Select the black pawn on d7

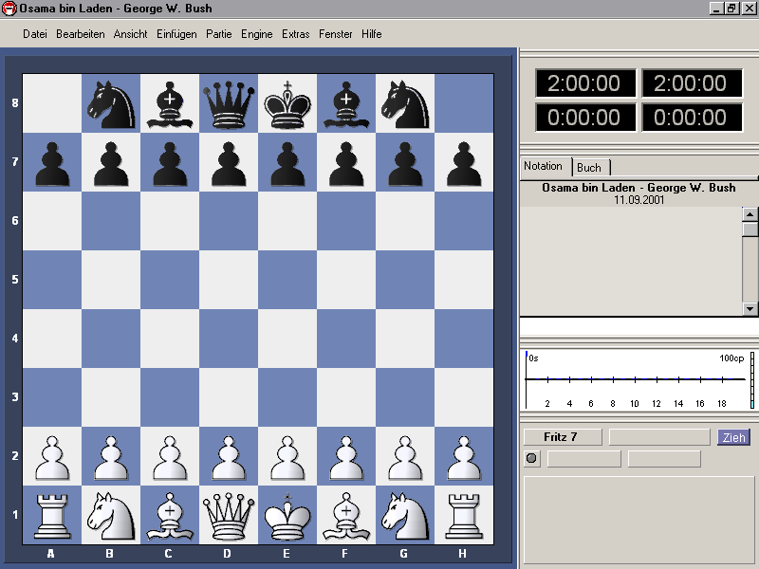229,163
